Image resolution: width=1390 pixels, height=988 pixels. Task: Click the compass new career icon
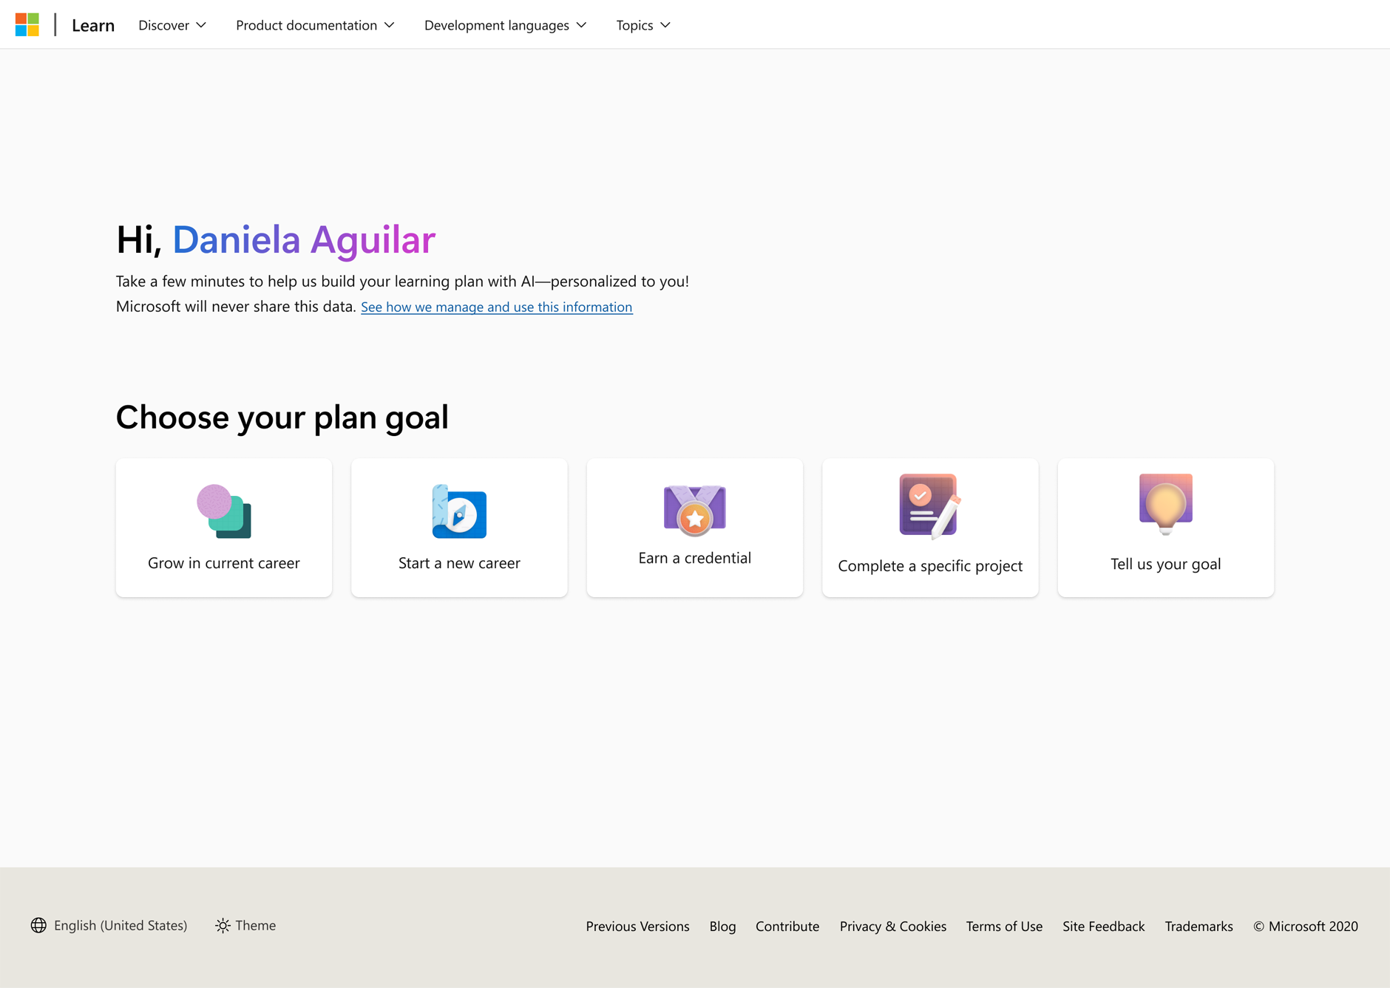[x=459, y=511]
